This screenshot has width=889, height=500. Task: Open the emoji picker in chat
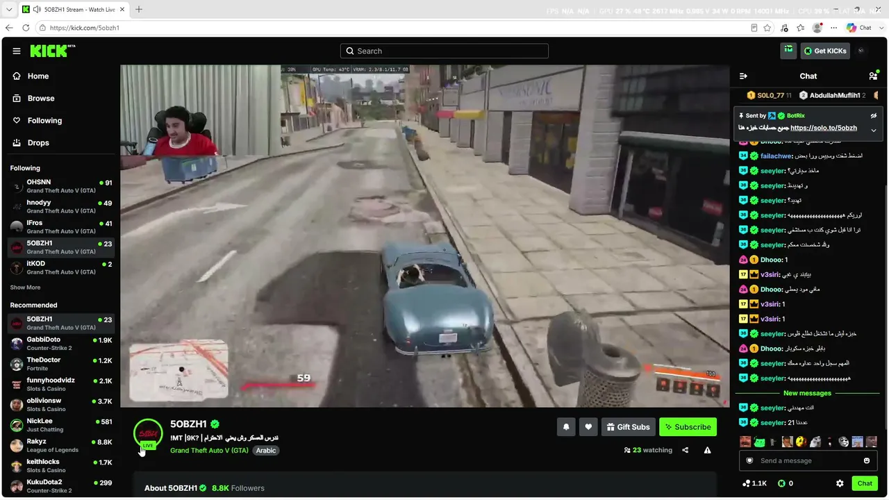(x=867, y=460)
